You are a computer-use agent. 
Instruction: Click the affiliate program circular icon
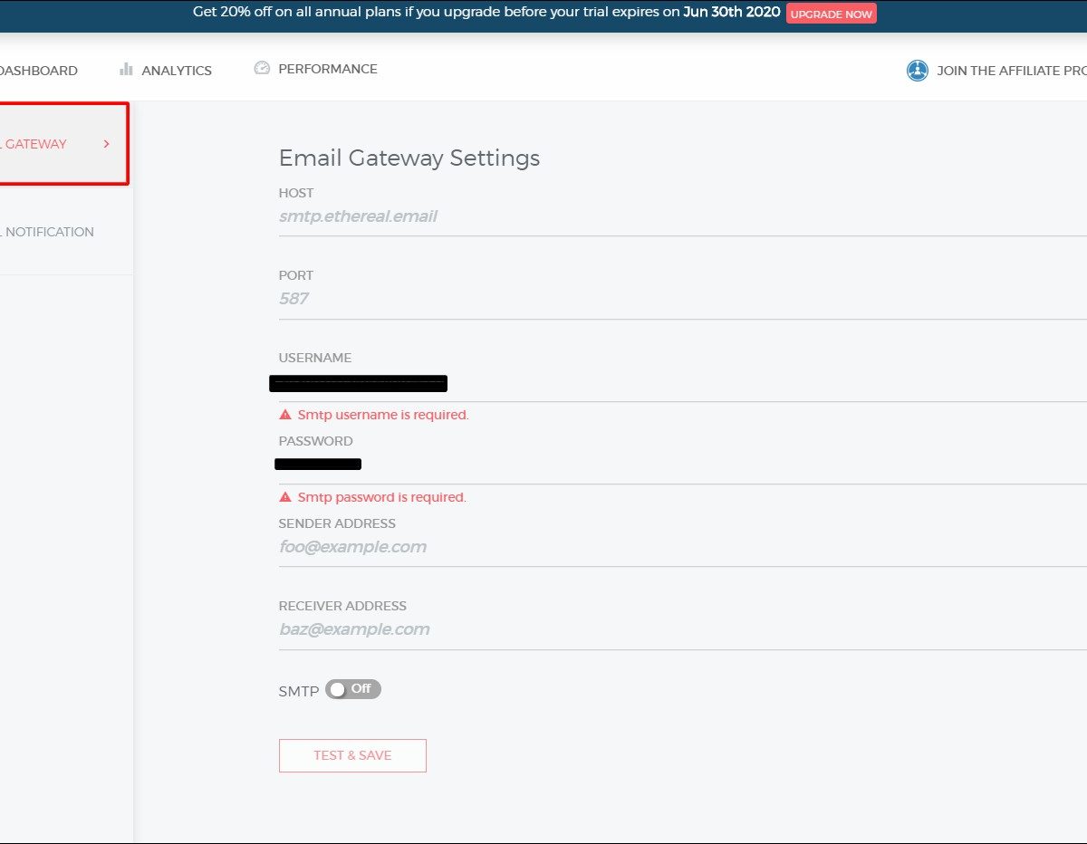pos(918,71)
